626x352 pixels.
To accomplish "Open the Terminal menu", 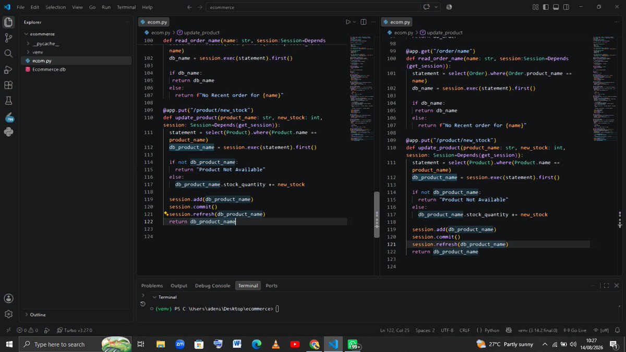I will (126, 7).
